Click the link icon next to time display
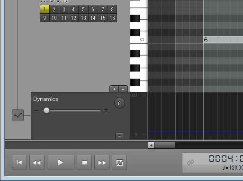 (x=190, y=162)
